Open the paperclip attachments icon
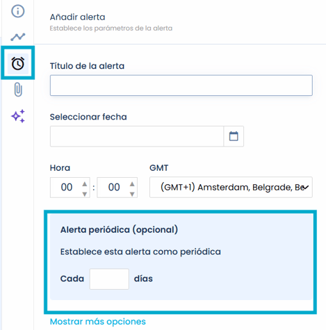 click(x=18, y=90)
